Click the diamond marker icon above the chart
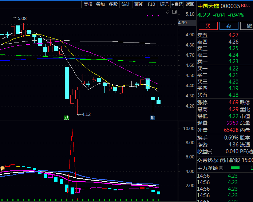 coord(167,12)
